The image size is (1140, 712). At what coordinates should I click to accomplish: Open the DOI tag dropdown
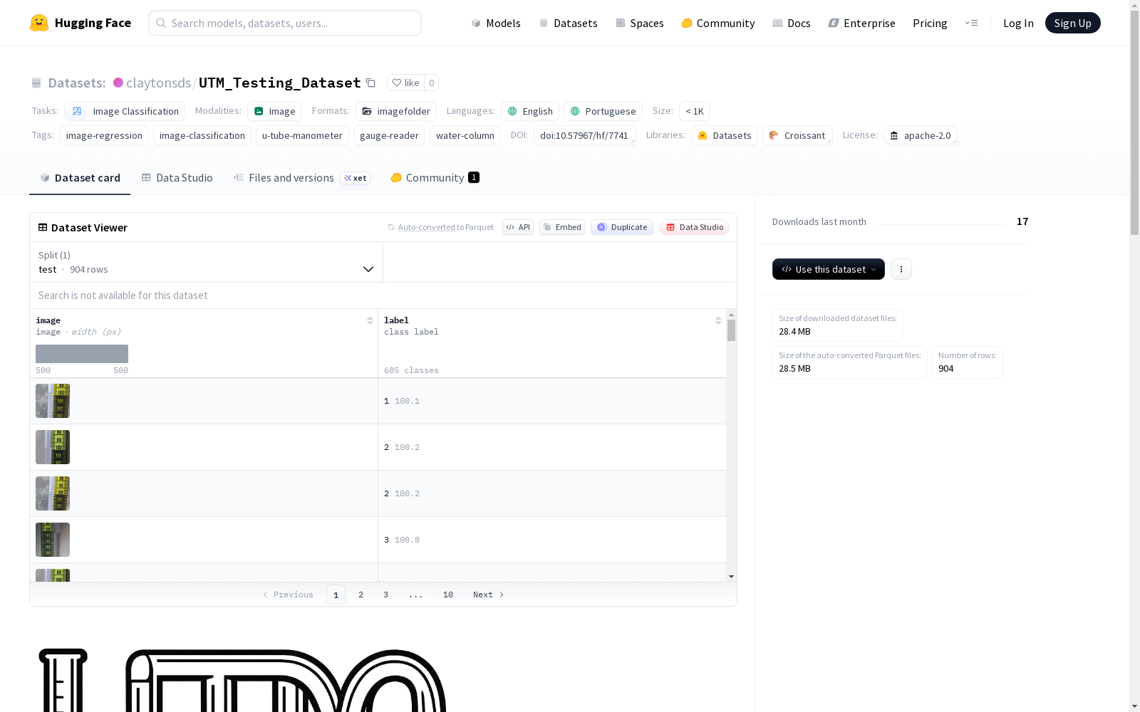pyautogui.click(x=584, y=135)
